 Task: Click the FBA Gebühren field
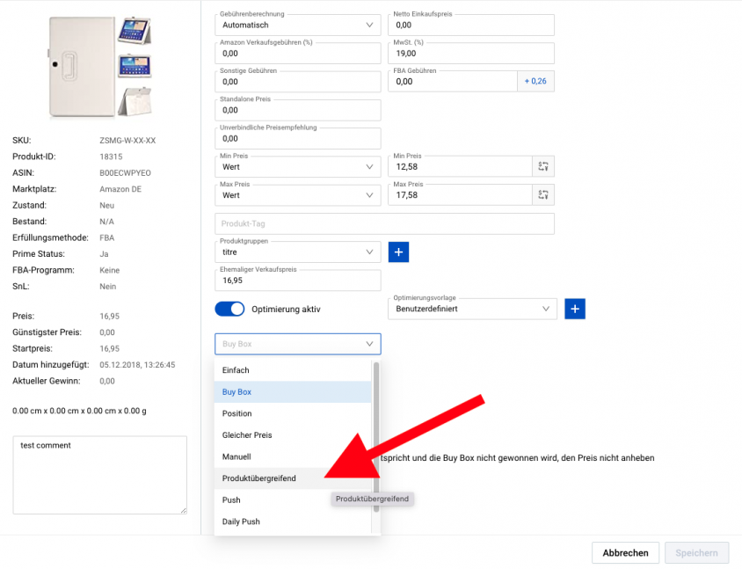tap(453, 82)
